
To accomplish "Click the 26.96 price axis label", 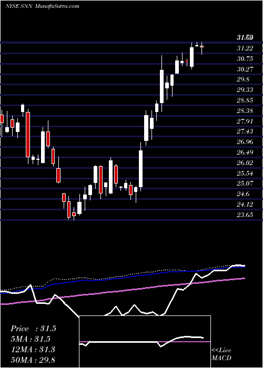I will [245, 142].
